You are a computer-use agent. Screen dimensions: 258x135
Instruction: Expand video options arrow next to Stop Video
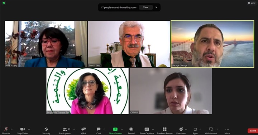pos(29,129)
